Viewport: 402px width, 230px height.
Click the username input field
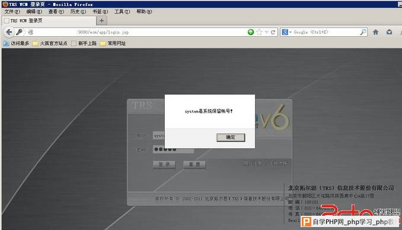coord(159,135)
